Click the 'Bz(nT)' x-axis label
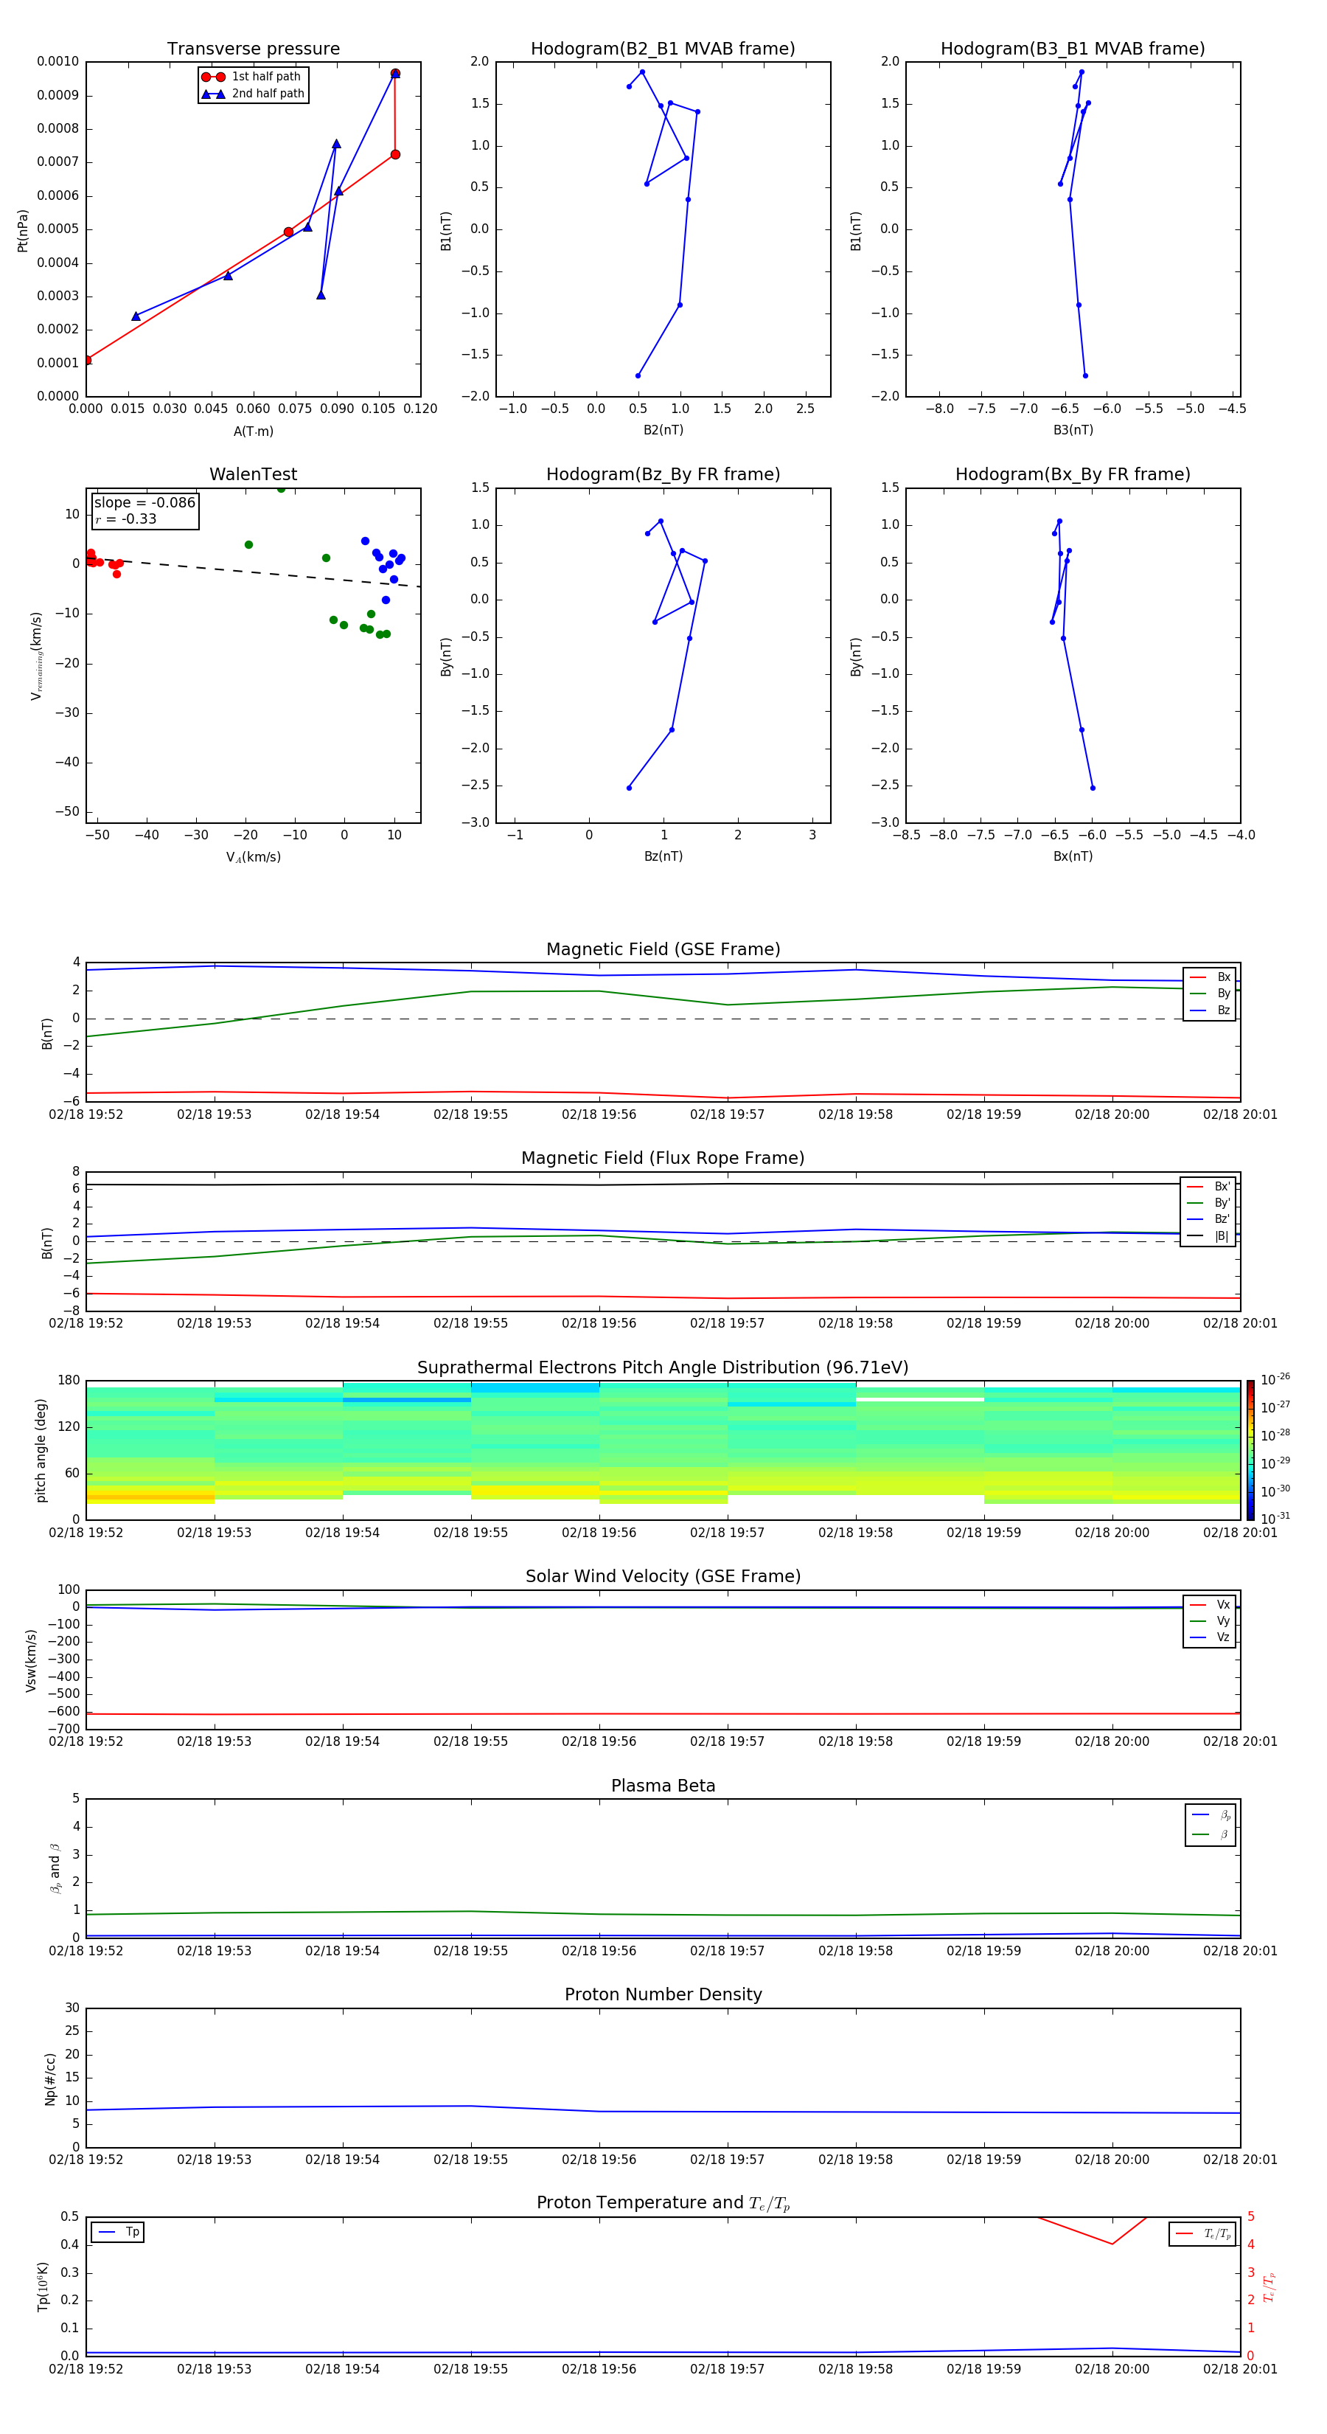1327x2434 pixels. point(663,856)
